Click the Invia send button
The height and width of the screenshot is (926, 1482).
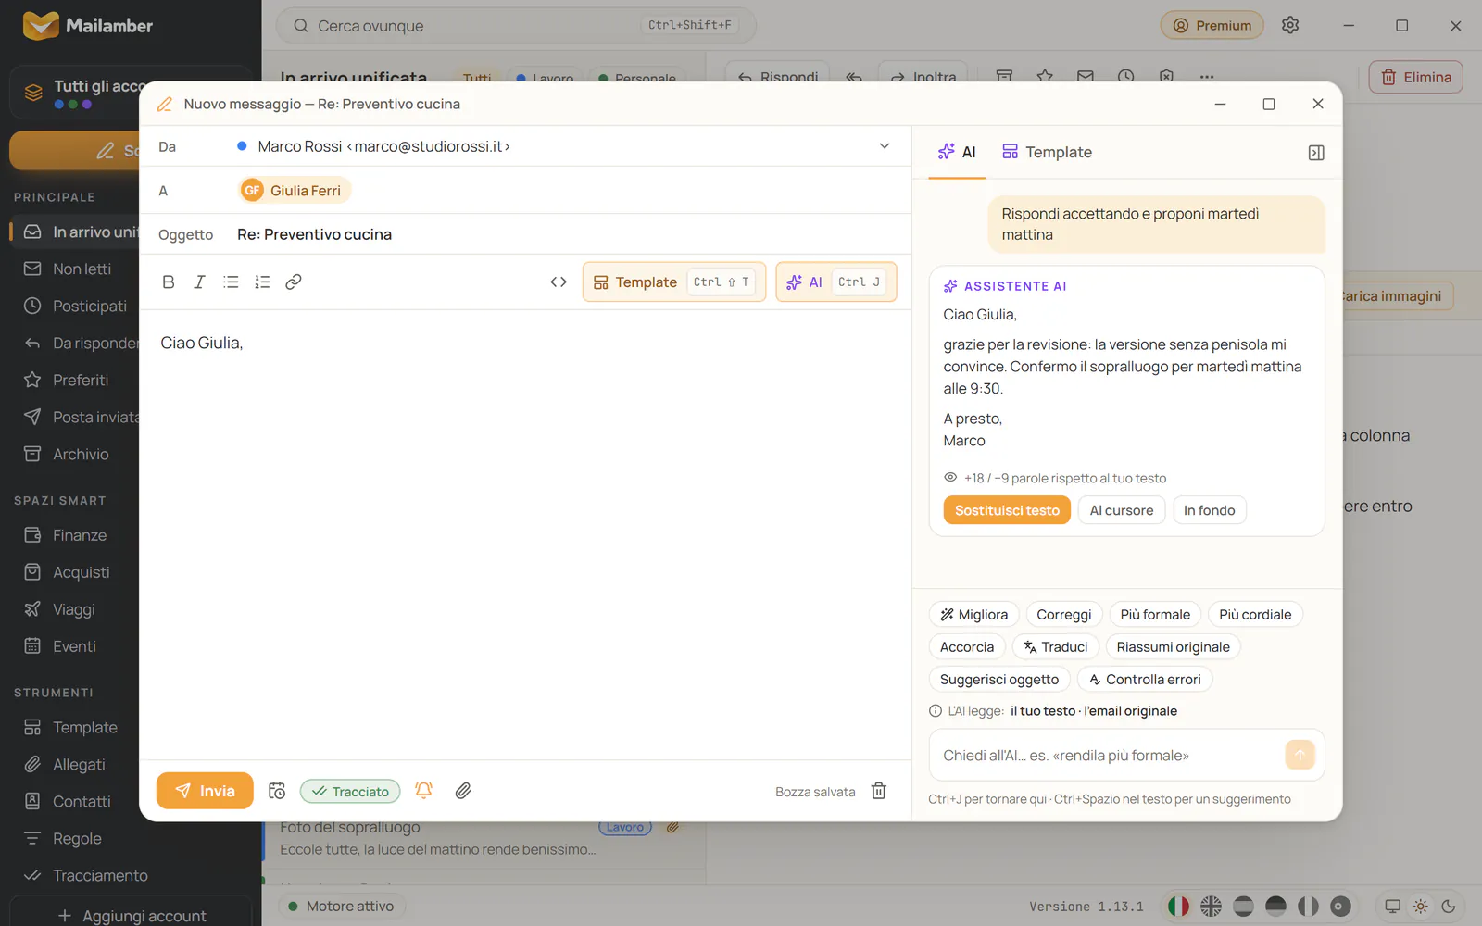(x=205, y=791)
